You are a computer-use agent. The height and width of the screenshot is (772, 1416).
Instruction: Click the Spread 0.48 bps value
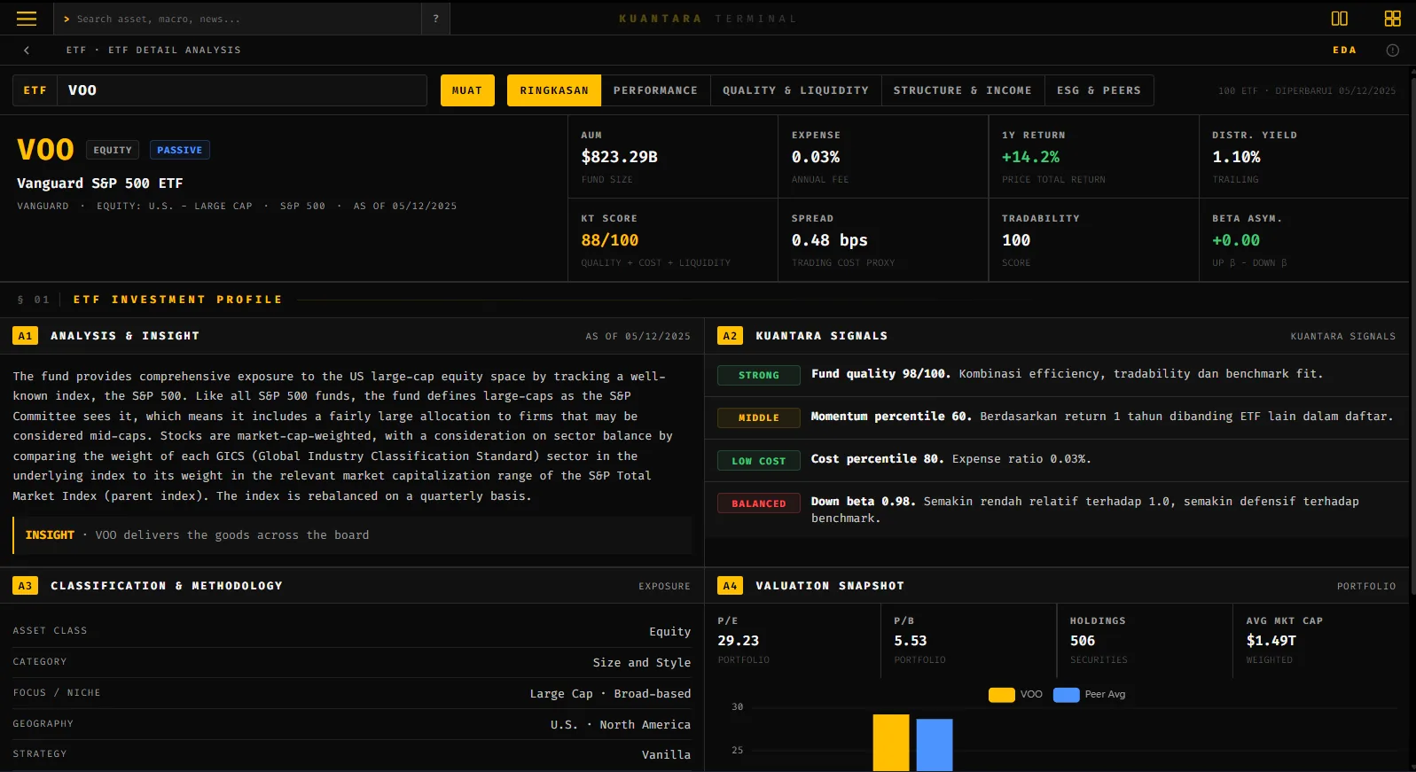(830, 240)
